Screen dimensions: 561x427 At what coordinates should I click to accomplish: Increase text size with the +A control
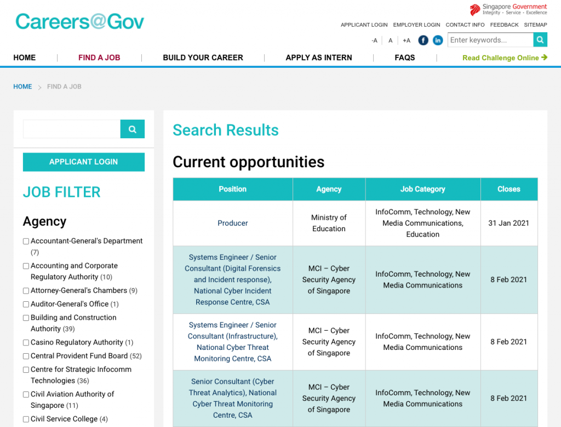pyautogui.click(x=406, y=40)
